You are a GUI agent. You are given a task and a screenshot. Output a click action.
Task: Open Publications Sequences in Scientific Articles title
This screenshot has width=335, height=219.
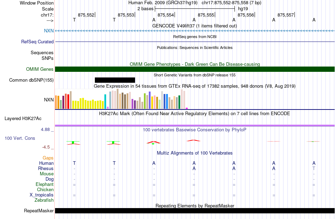point(195,48)
